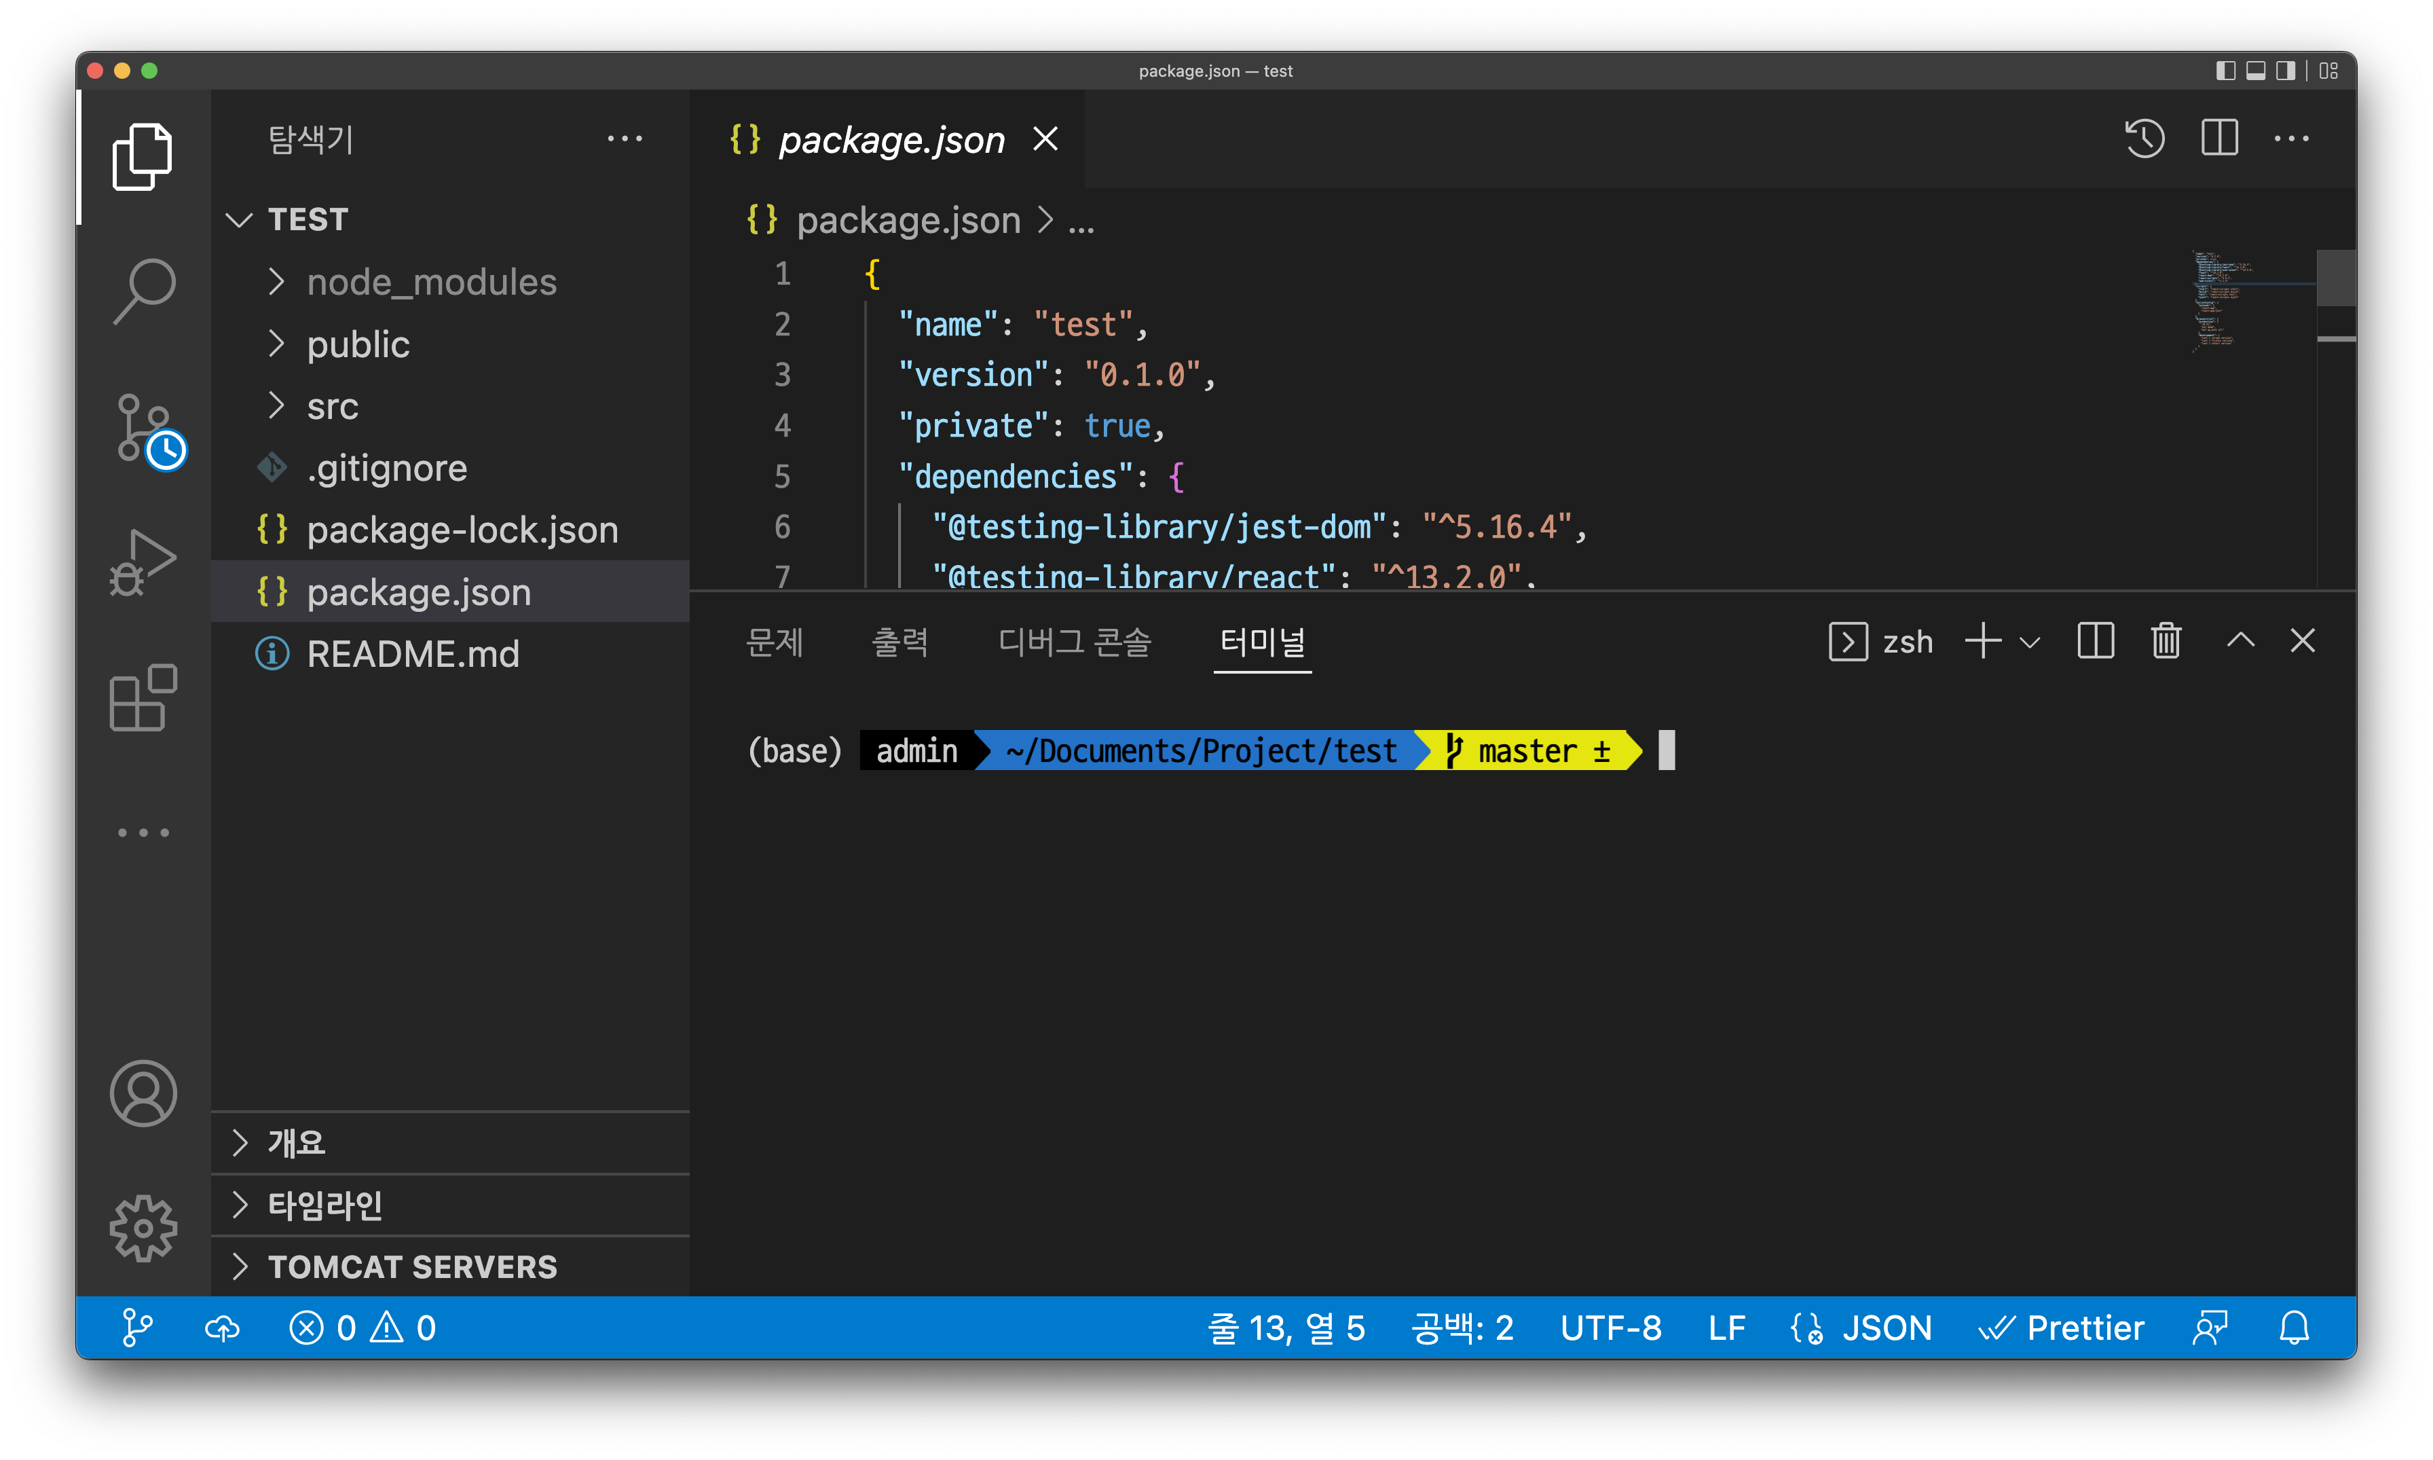The width and height of the screenshot is (2433, 1460).
Task: Open the Accounts menu icon
Action: (x=144, y=1093)
